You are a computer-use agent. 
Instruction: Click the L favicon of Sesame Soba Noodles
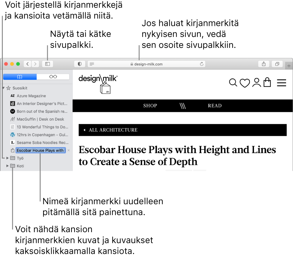point(13,143)
